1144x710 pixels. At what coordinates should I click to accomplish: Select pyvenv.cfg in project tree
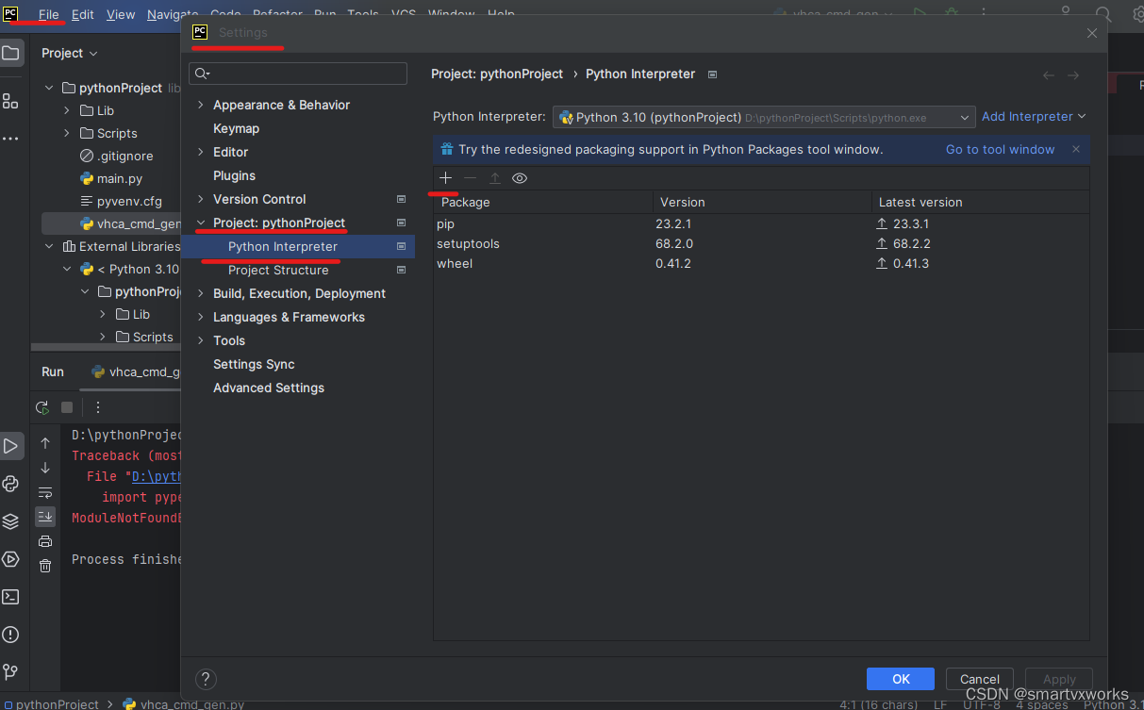129,201
